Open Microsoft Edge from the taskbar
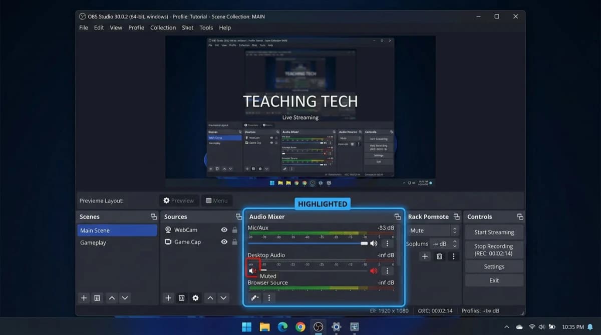 (x=282, y=327)
